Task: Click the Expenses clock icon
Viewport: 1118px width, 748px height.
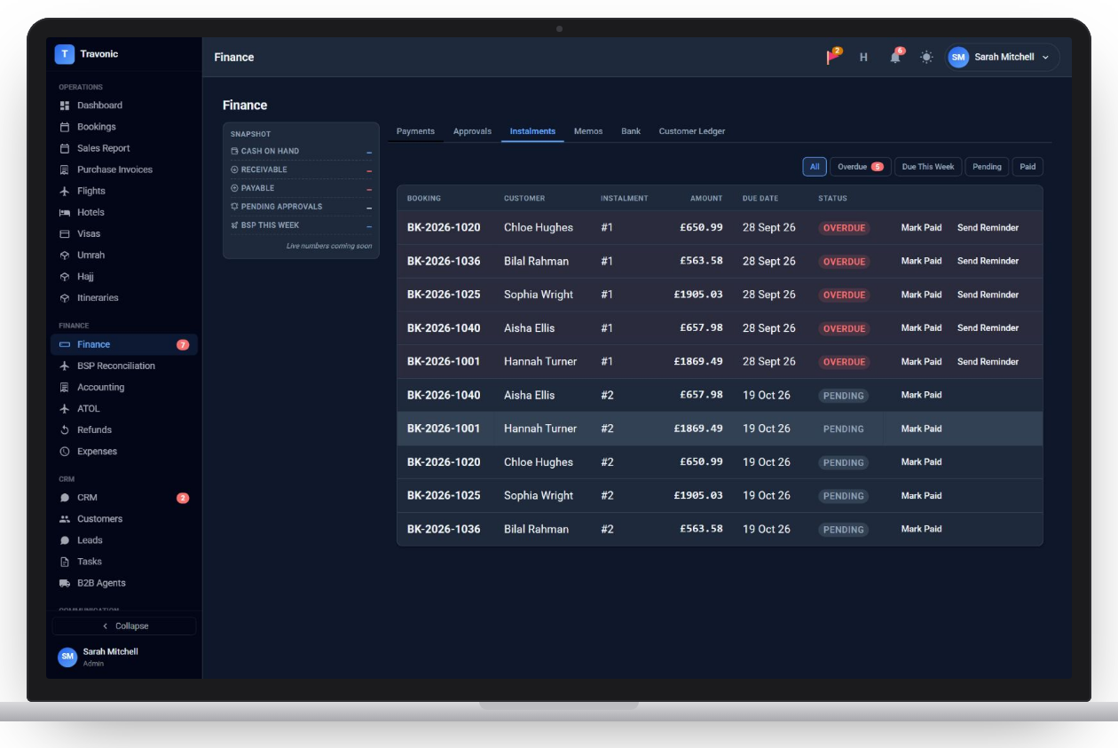Action: (x=65, y=451)
